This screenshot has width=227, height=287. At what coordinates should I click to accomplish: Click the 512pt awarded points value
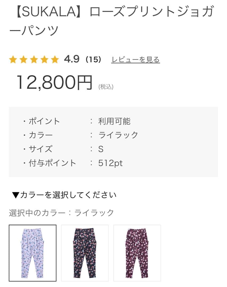tap(110, 163)
